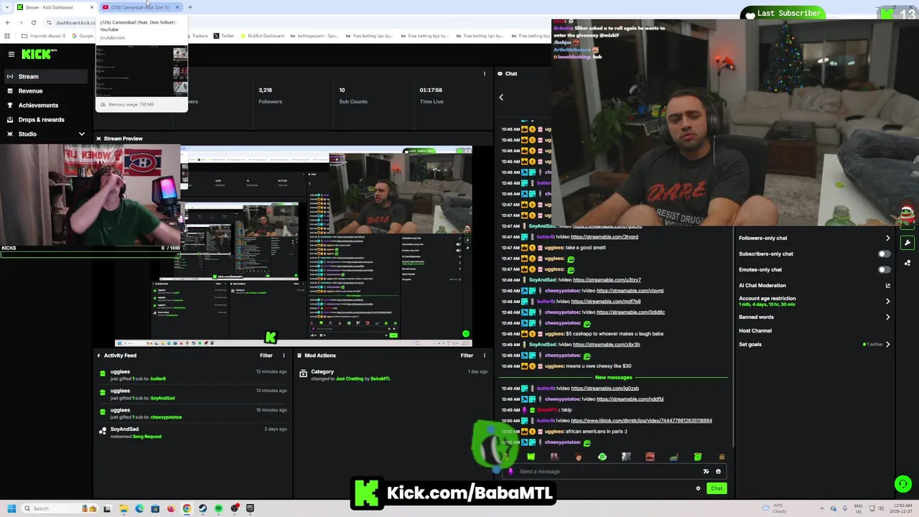Open the hamburger menu beside Kick logo
Image resolution: width=919 pixels, height=517 pixels.
coord(11,54)
